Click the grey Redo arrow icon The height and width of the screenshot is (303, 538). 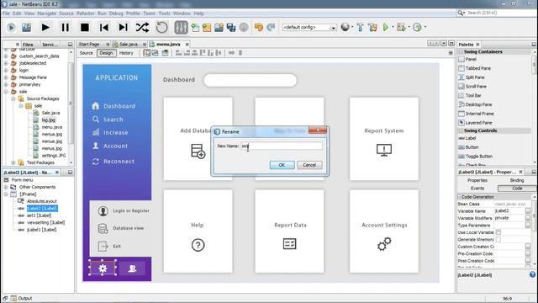(271, 27)
